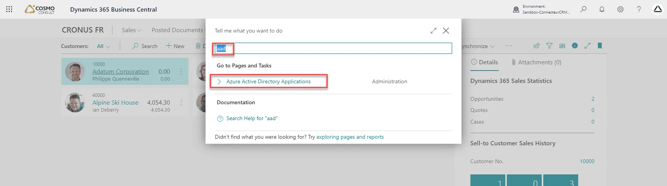Select the Details tab
667x186 pixels.
[x=484, y=62]
